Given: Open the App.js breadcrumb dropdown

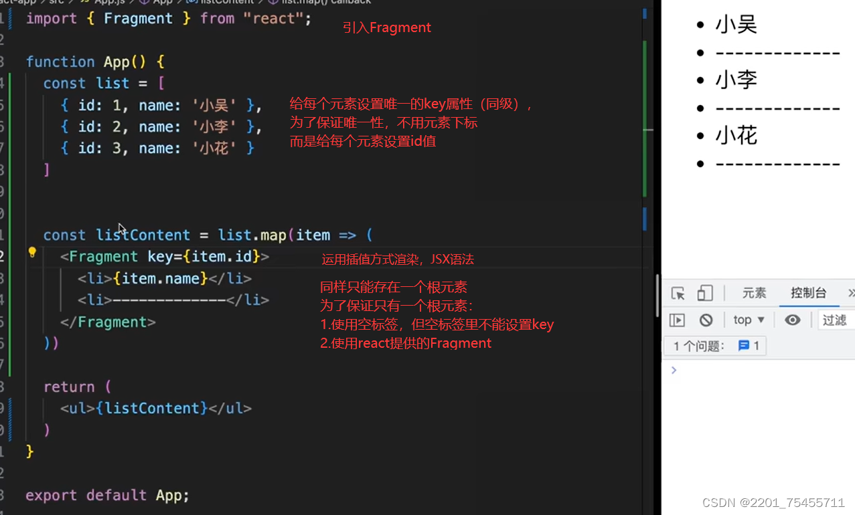Looking at the screenshot, I should tap(110, 2).
